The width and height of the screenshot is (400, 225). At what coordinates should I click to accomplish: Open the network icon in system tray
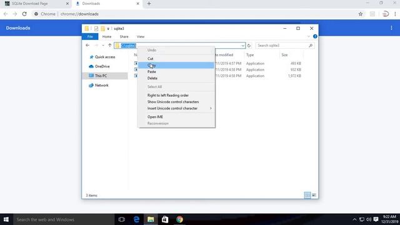pyautogui.click(x=362, y=219)
